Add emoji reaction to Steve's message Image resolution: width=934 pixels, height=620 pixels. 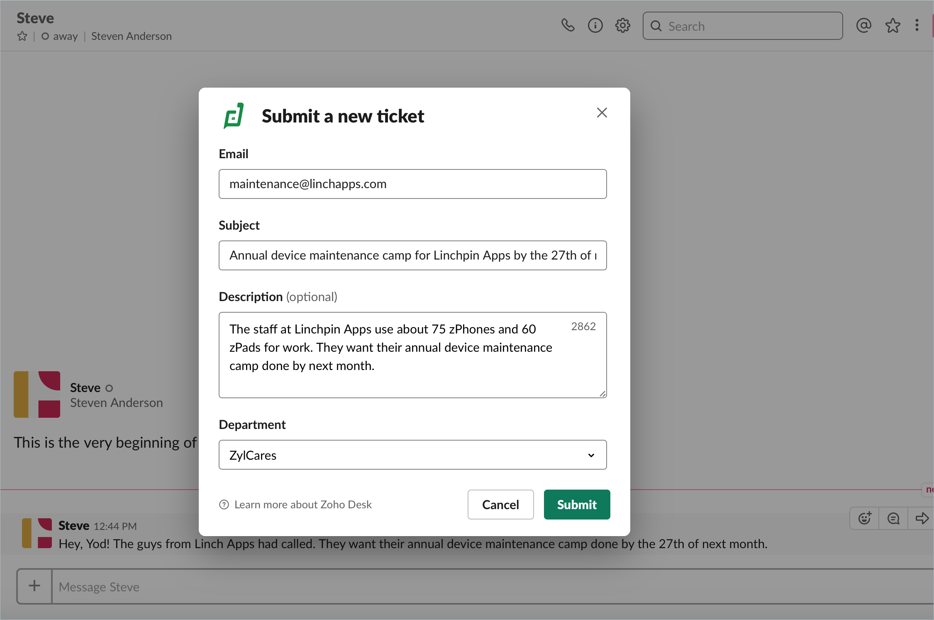tap(865, 518)
